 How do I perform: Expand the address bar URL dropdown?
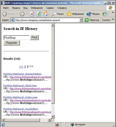click(81, 20)
